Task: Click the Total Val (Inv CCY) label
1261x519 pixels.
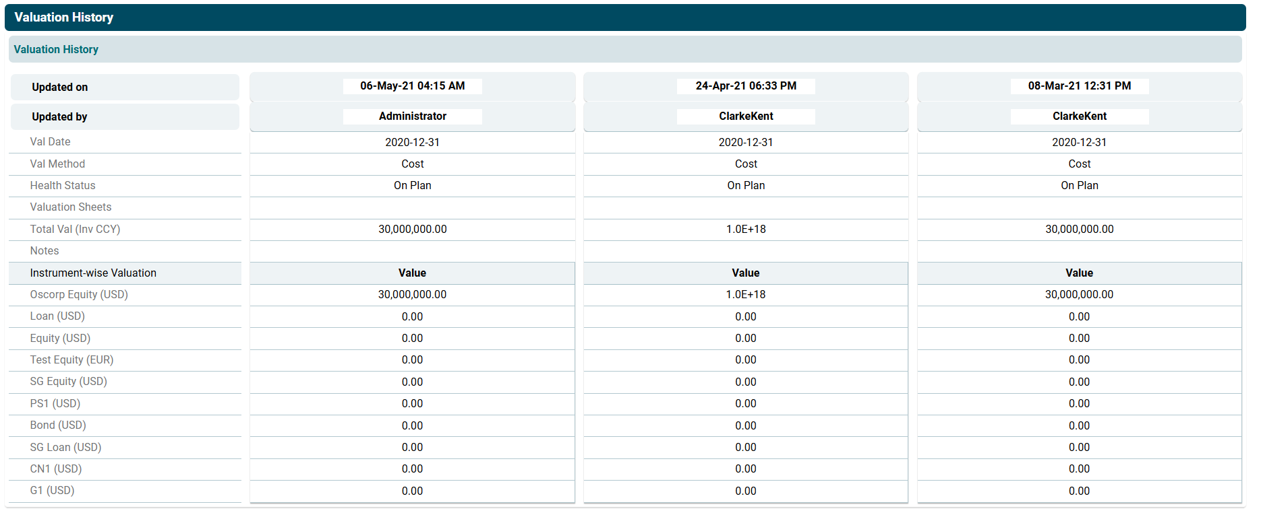Action: [75, 229]
